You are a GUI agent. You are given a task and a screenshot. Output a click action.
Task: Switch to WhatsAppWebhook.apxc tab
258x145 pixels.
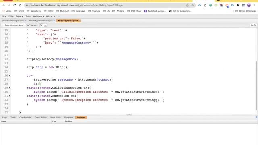(x=41, y=21)
